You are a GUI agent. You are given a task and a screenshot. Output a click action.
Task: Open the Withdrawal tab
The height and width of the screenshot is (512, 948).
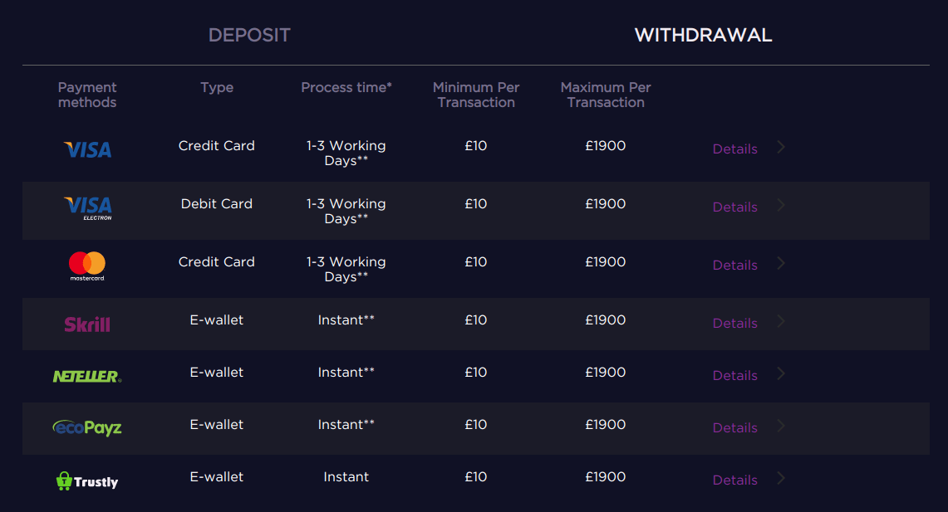point(703,35)
